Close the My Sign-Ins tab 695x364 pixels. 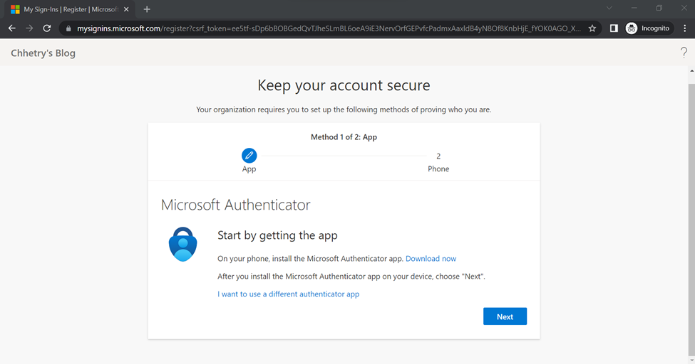point(126,9)
